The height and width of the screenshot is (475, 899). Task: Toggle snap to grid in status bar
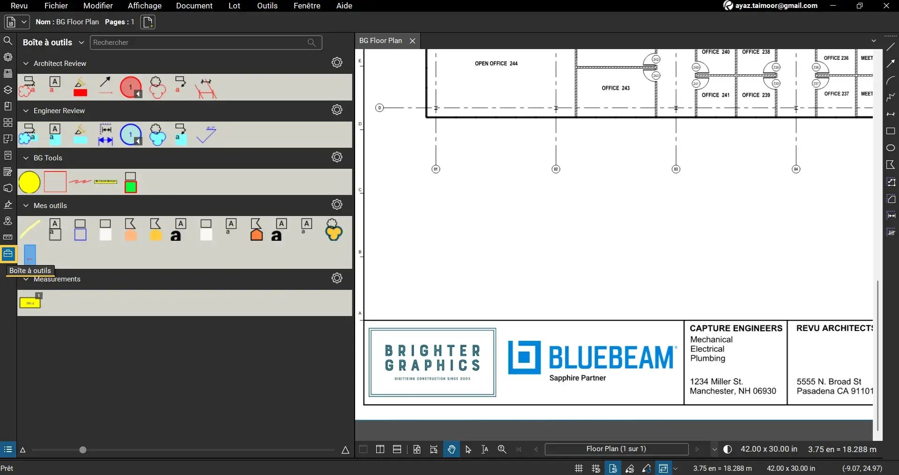595,468
